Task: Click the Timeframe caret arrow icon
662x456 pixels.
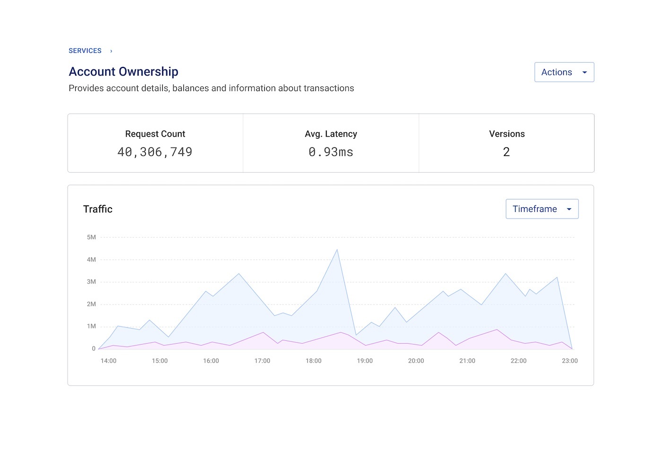Action: (x=569, y=210)
